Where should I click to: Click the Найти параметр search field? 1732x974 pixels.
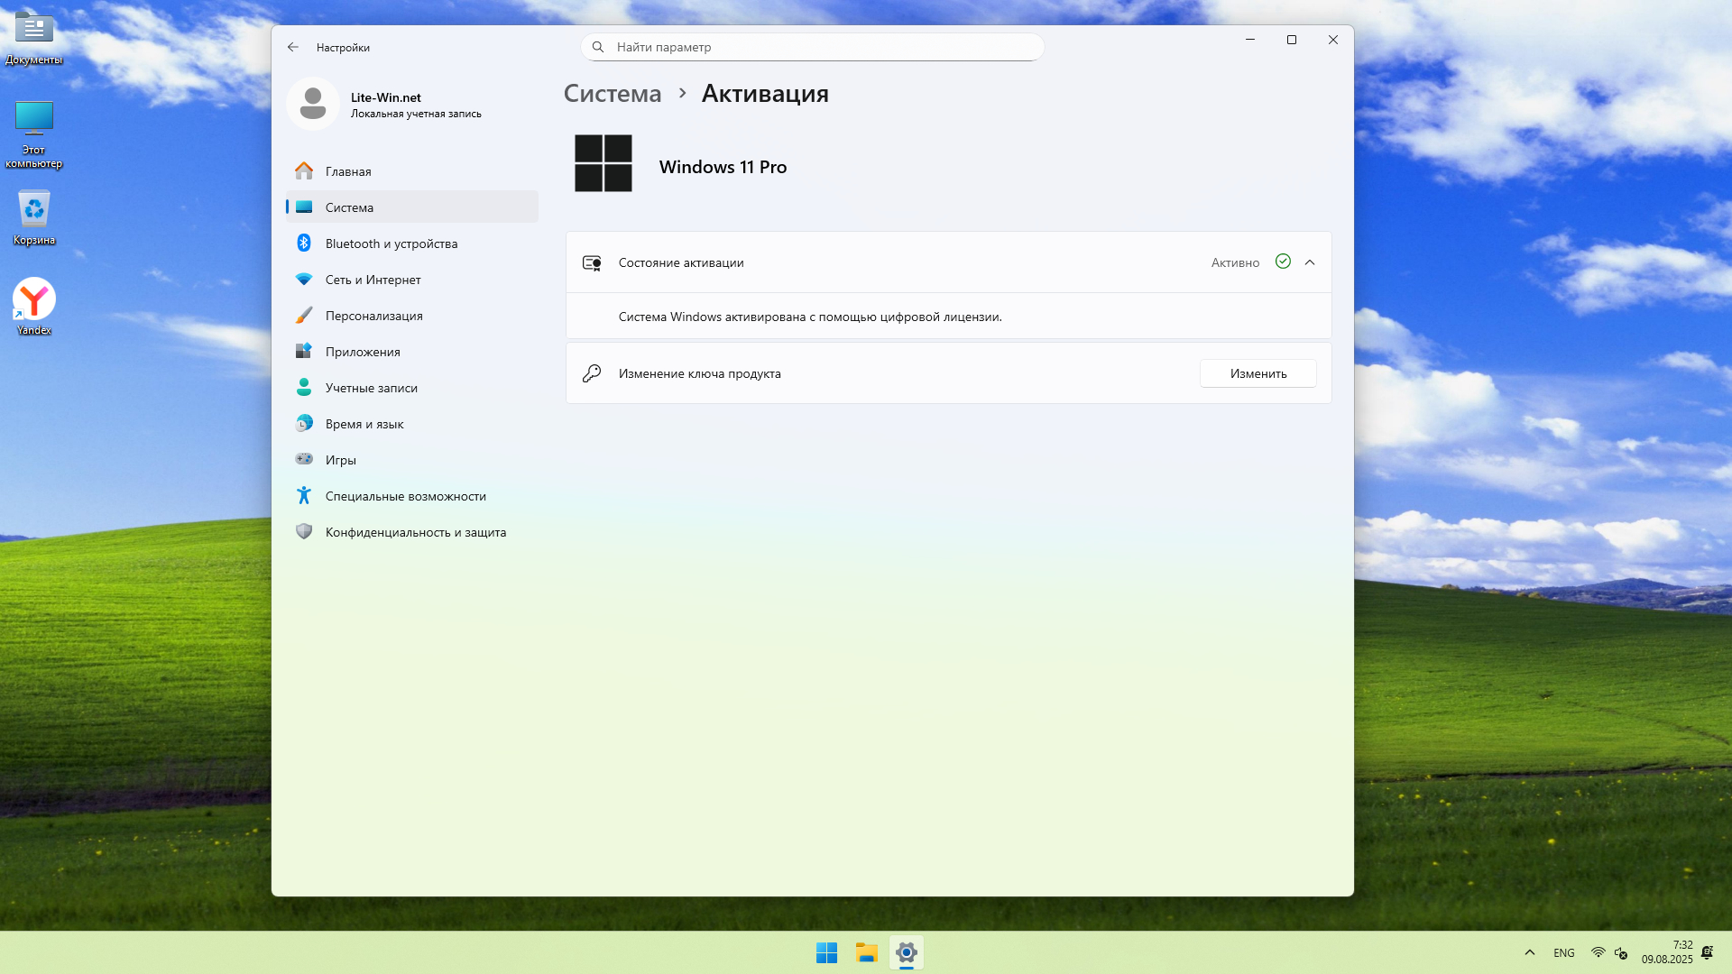point(812,47)
